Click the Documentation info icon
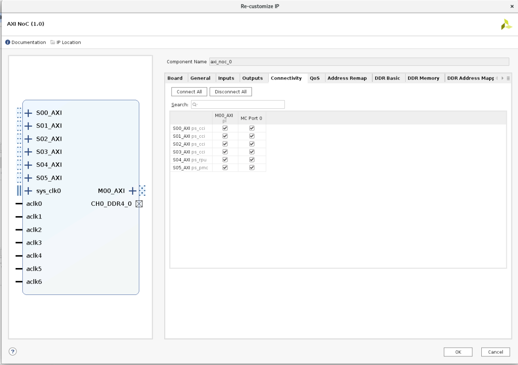Image resolution: width=518 pixels, height=365 pixels. point(7,42)
